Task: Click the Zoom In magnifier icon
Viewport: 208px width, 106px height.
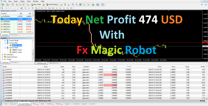Action: pyautogui.click(x=73, y=4)
